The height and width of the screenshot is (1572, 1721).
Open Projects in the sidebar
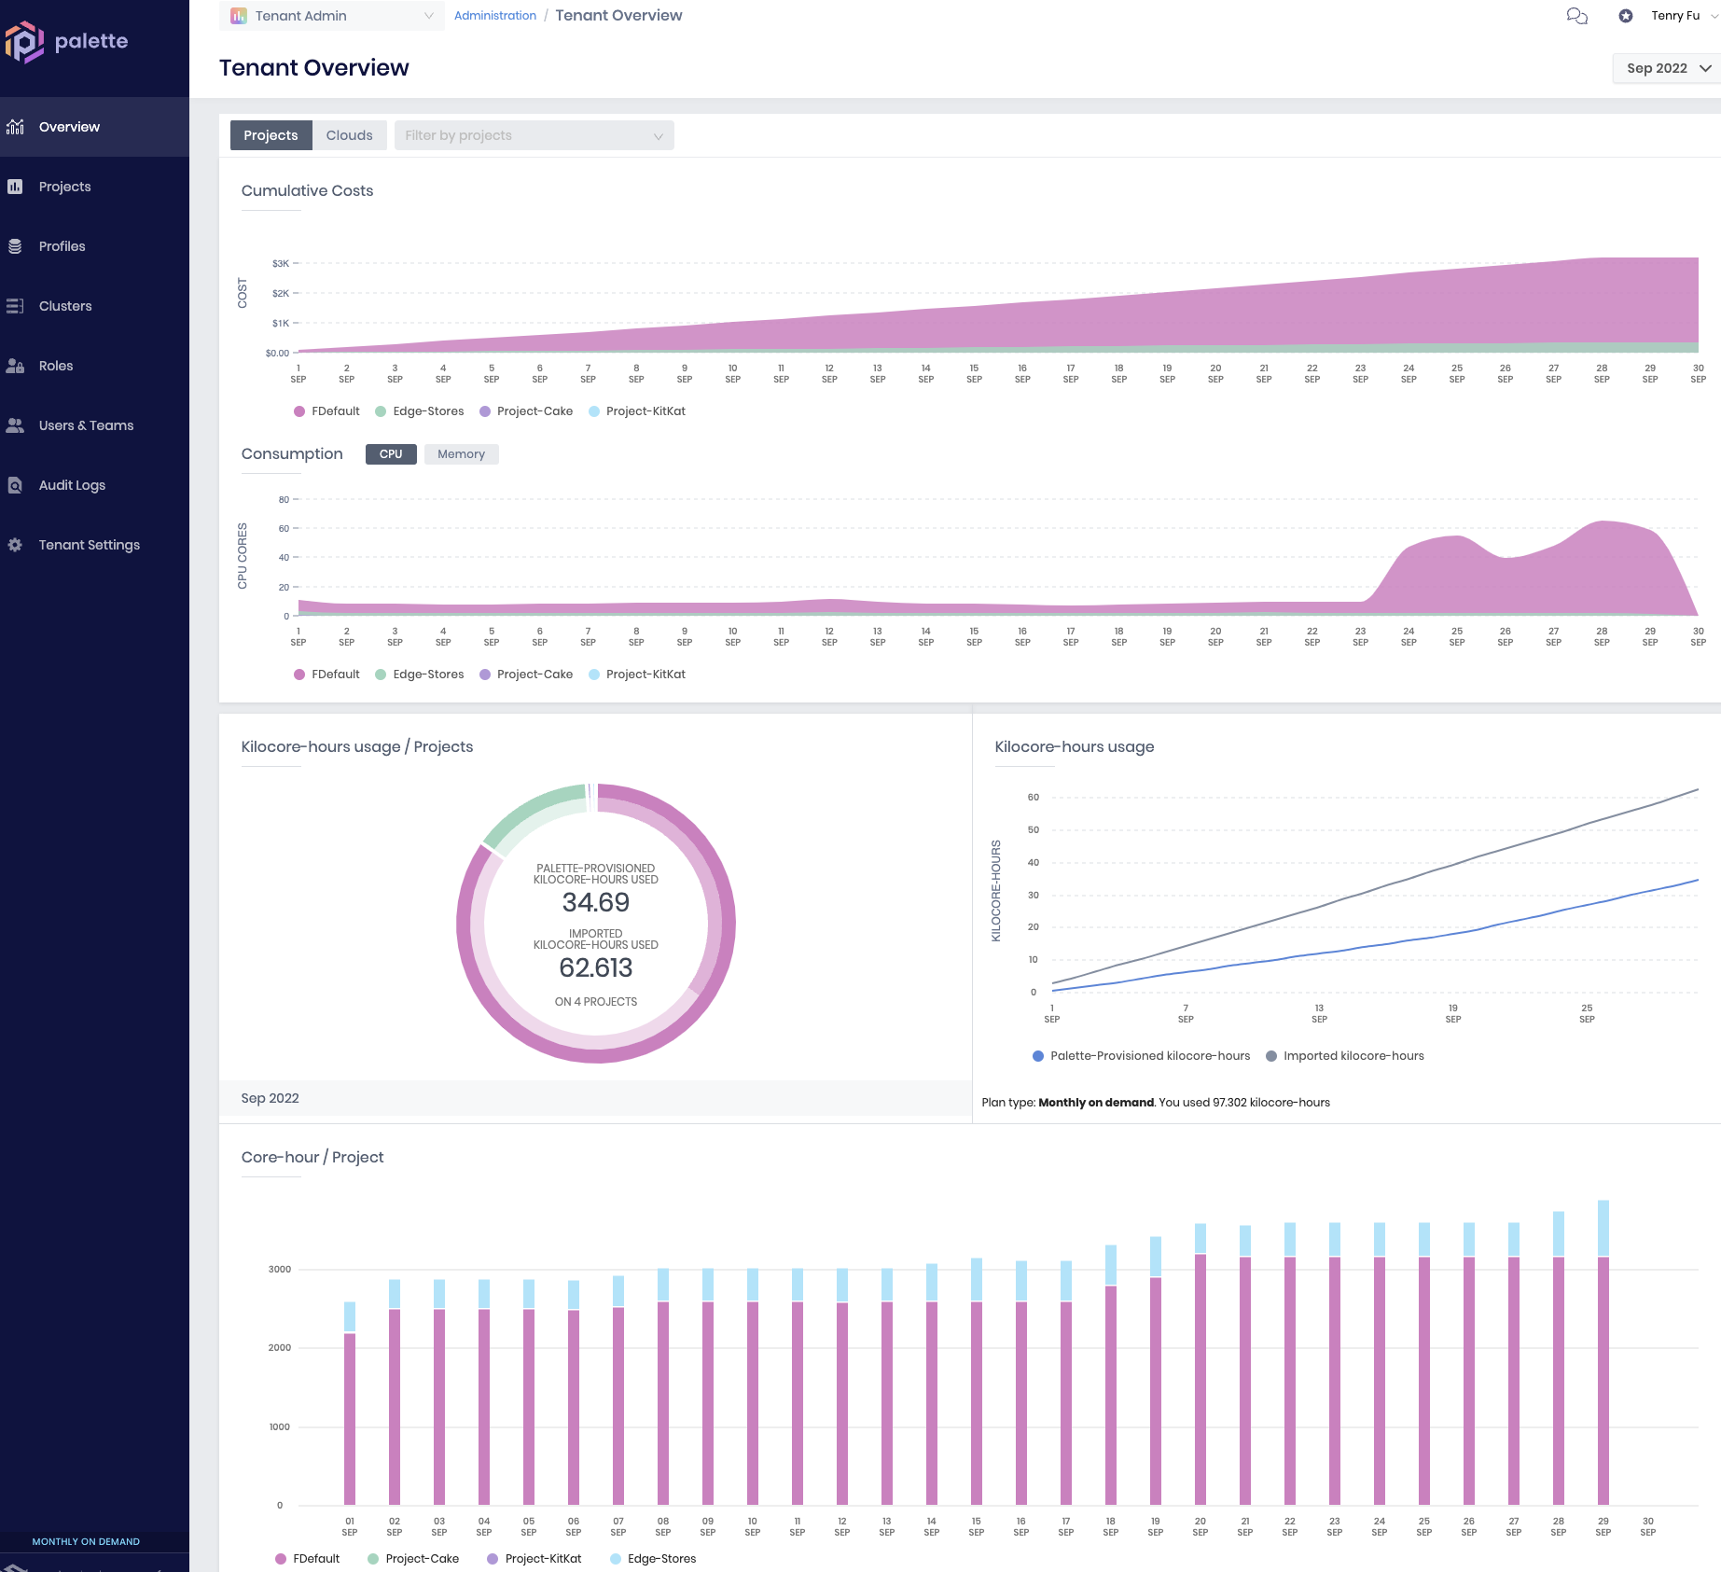(x=65, y=187)
